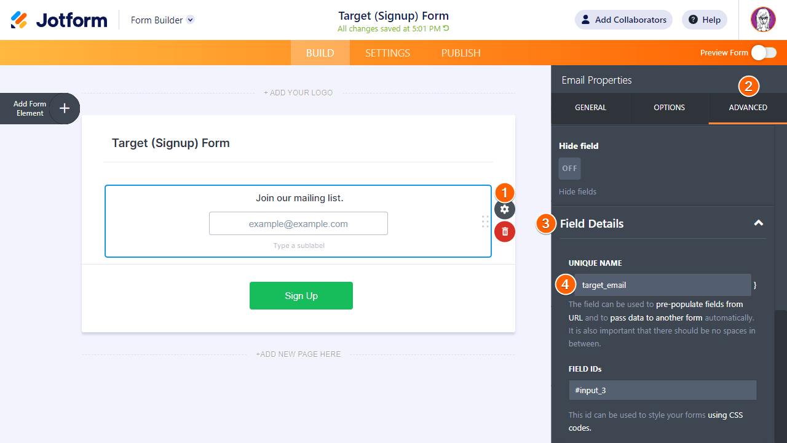Open the user avatar profile menu
787x443 pixels.
(763, 20)
